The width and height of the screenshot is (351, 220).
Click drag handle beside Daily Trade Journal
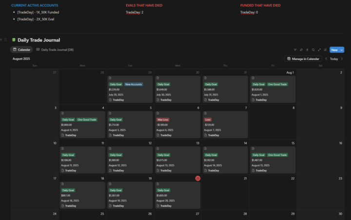pos(5,40)
